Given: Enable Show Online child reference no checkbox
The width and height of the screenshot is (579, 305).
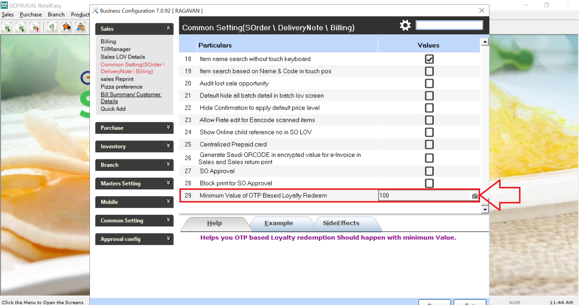Looking at the screenshot, I should coord(429,132).
